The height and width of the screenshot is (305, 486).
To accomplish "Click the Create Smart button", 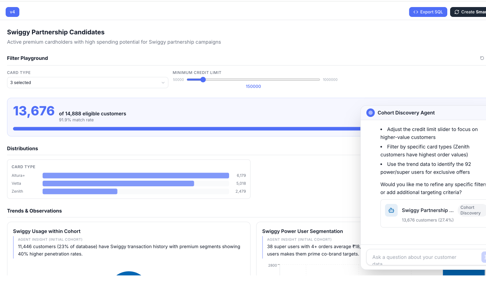I will (x=468, y=12).
